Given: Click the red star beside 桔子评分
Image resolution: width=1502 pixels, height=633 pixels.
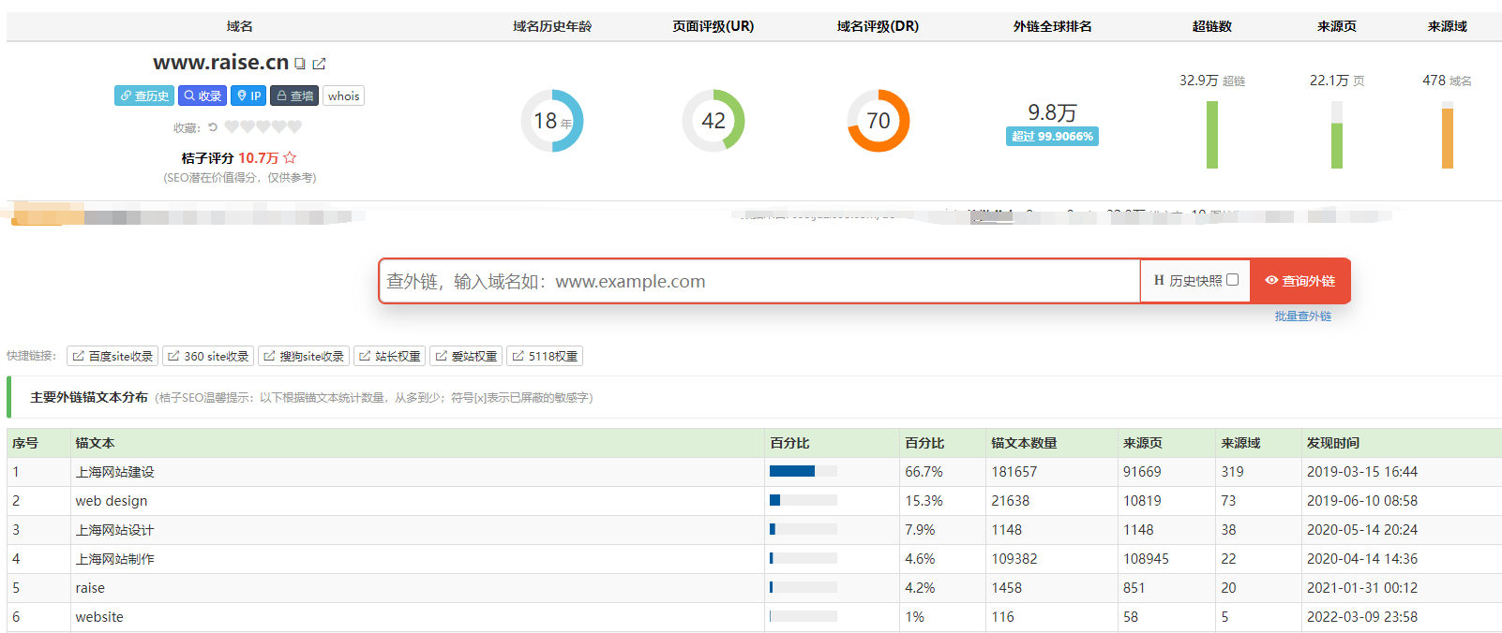Looking at the screenshot, I should 290,157.
